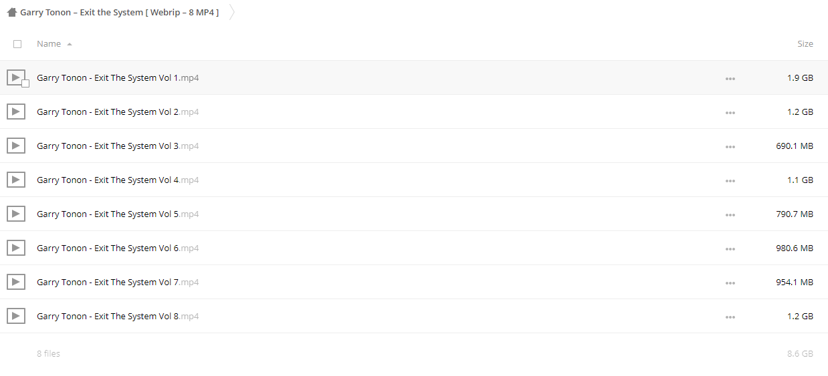Screen dimensions: 828x376
Task: Open more options menu for Vol 4
Action: 730,181
